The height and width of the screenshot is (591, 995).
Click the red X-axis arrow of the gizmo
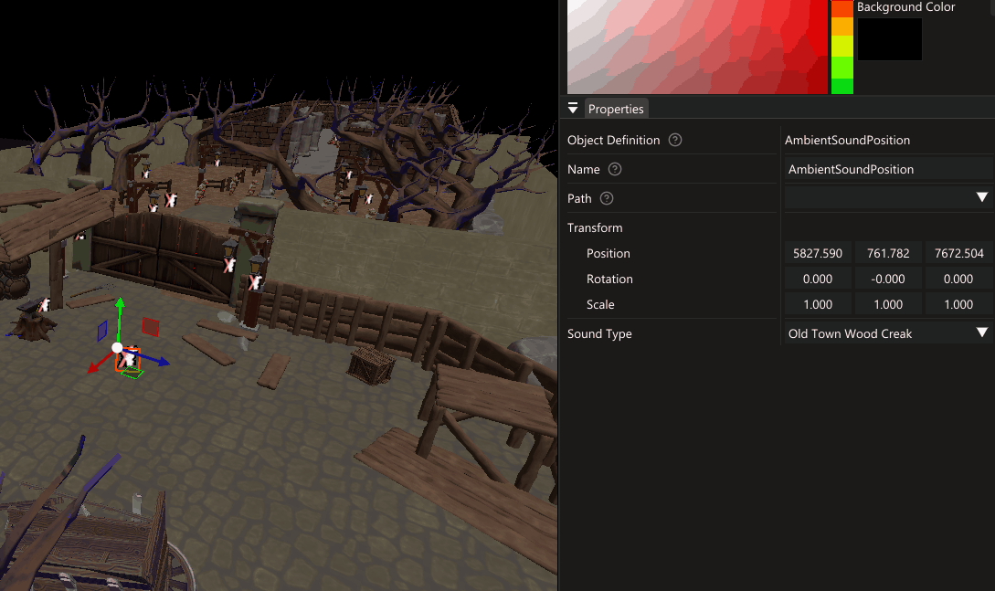pyautogui.click(x=93, y=368)
